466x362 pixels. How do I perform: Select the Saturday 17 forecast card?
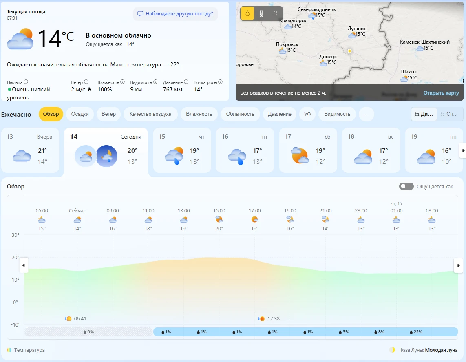pyautogui.click(x=308, y=150)
